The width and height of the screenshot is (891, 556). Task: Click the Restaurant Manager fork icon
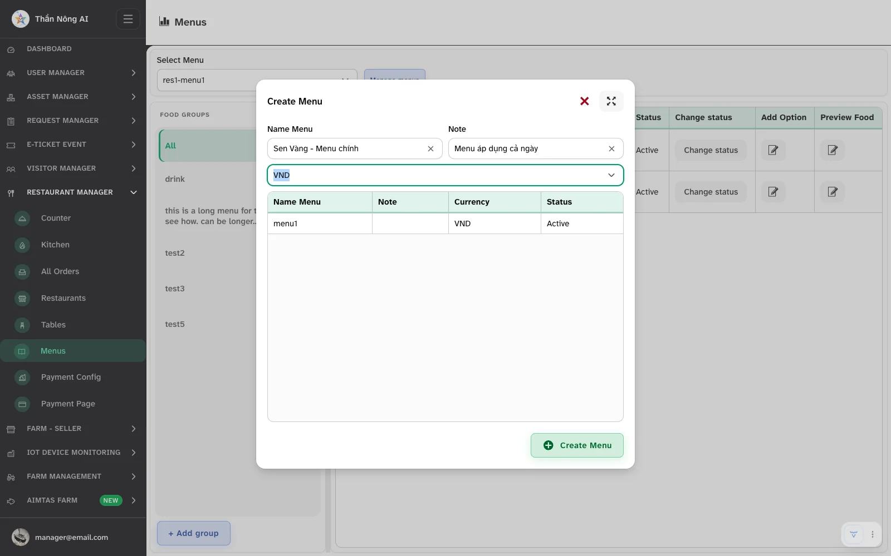[x=11, y=193]
